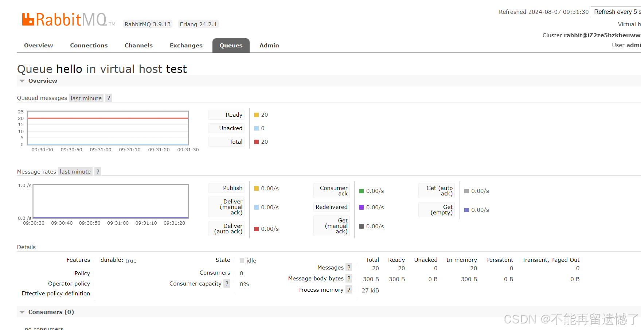Open help icon next to Messages
This screenshot has height=330, width=641.
click(x=349, y=268)
